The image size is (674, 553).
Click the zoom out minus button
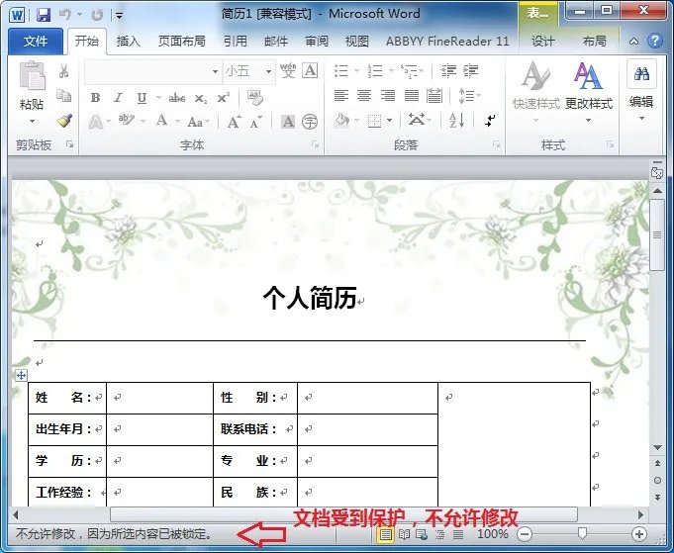tap(524, 534)
